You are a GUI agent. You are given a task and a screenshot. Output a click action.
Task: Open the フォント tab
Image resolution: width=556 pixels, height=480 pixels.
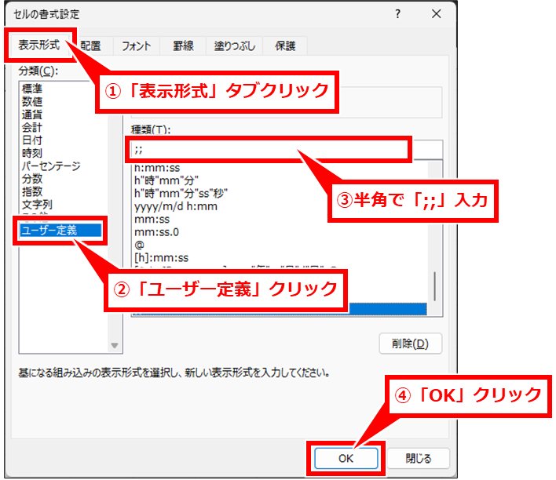click(x=136, y=45)
